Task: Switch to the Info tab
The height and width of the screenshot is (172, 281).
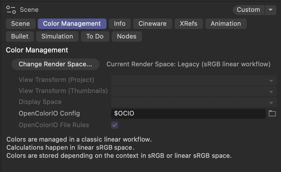Action: click(120, 24)
